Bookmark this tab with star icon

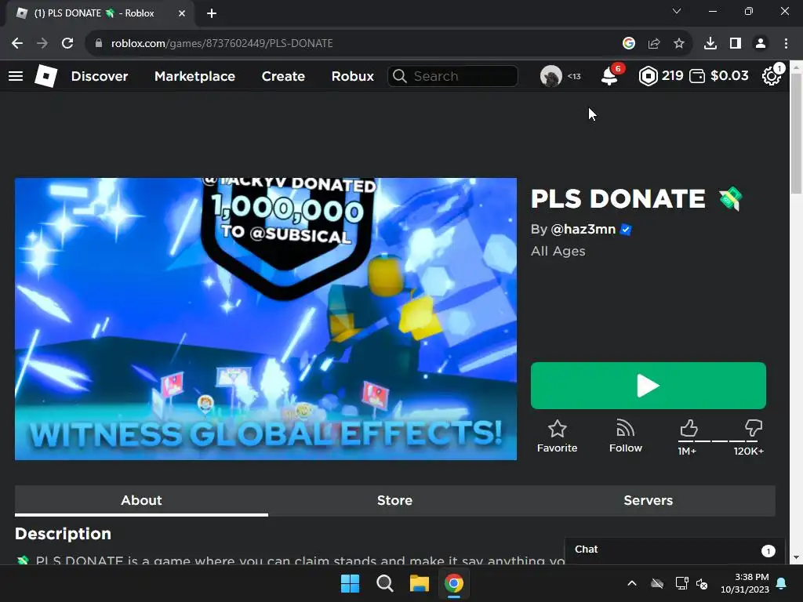tap(679, 43)
